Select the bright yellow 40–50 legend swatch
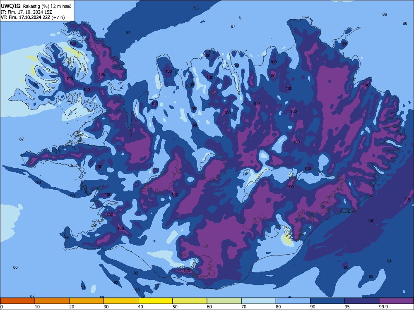The width and height of the screenshot is (414, 310). click(x=155, y=301)
